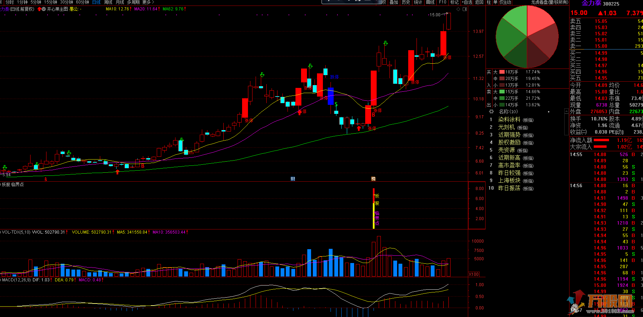Open the 多周期 multi-period view

coord(133,2)
